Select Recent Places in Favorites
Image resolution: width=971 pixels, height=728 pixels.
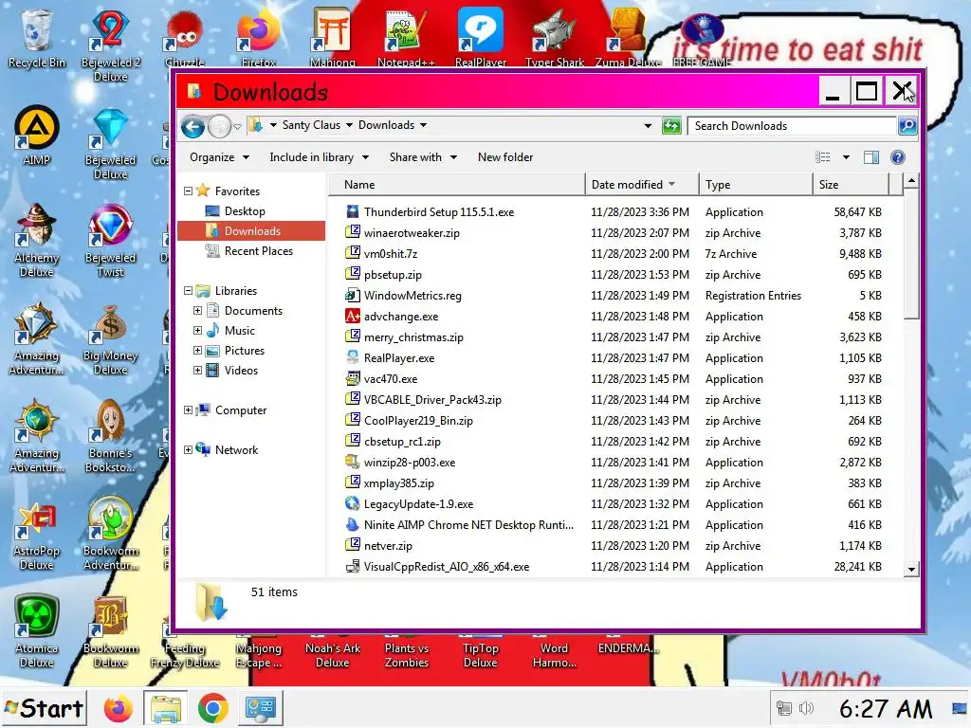pos(258,250)
